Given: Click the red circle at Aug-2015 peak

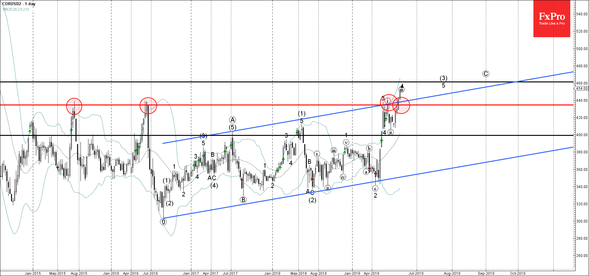Looking at the screenshot, I should (74, 106).
